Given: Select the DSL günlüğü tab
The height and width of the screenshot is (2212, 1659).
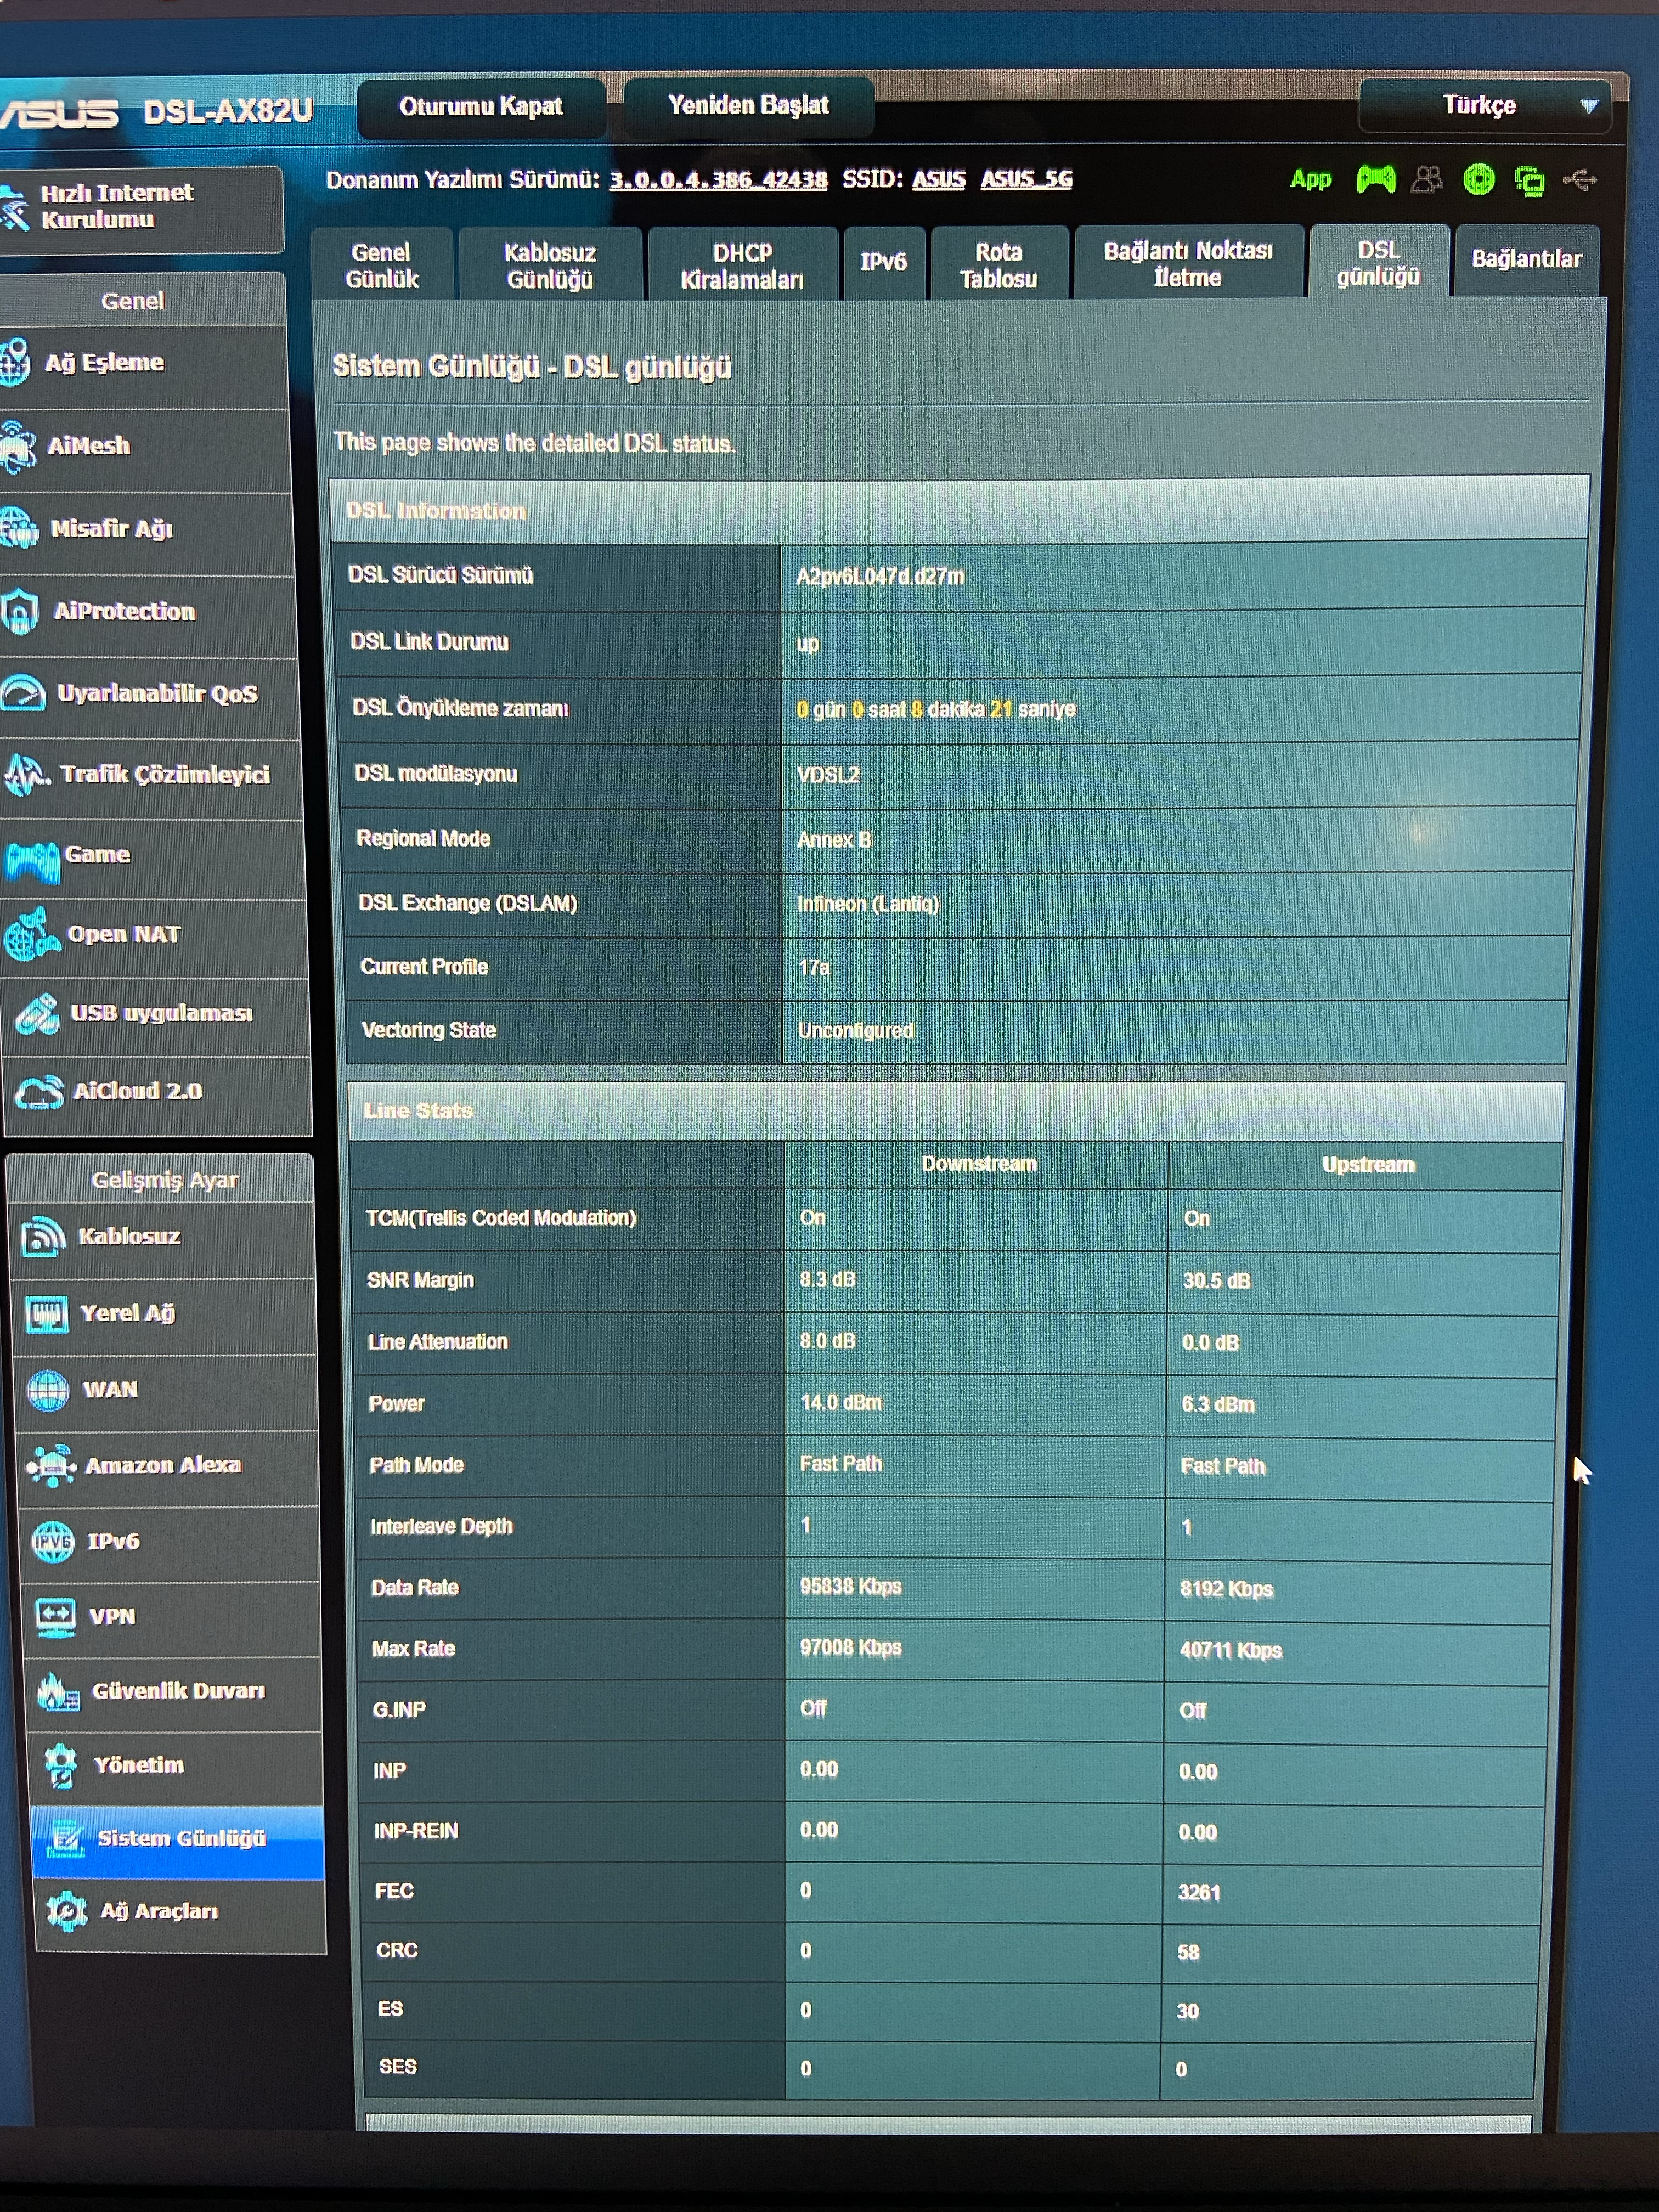Looking at the screenshot, I should [1378, 262].
